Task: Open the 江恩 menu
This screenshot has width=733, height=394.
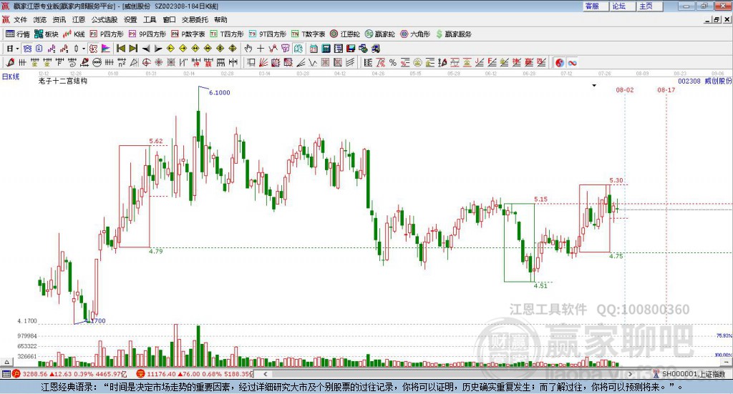Action: pyautogui.click(x=79, y=19)
